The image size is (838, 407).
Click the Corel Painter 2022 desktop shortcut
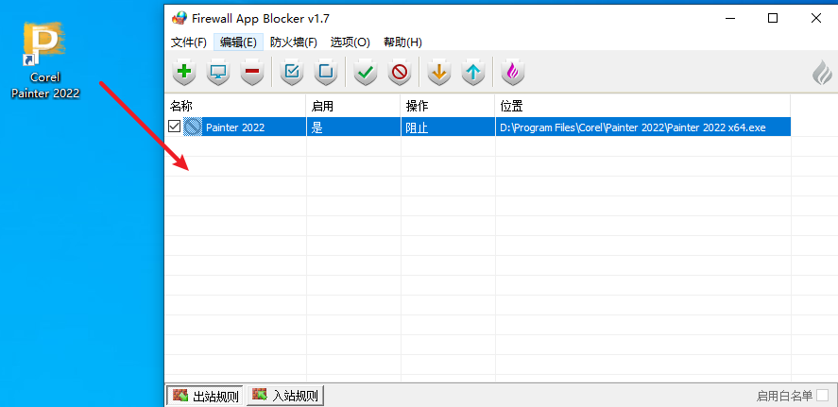[45, 60]
